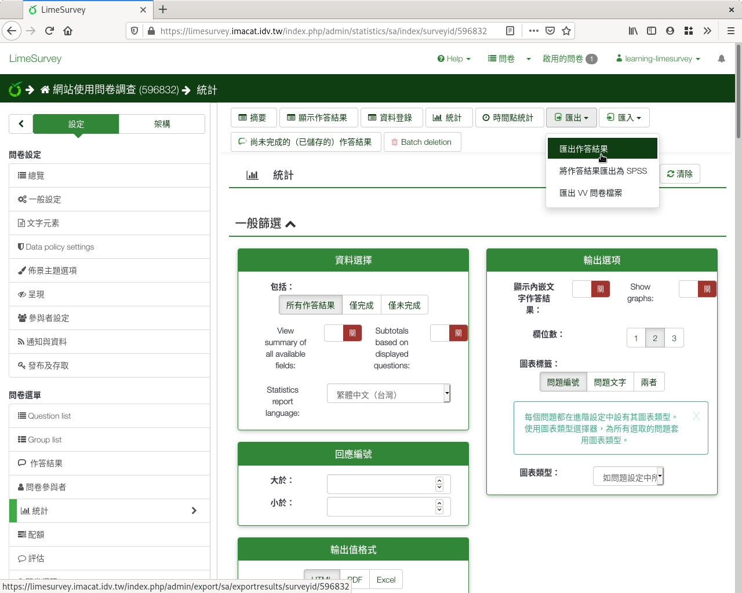
Task: Switch to the 架構 sidebar tab
Action: click(162, 124)
